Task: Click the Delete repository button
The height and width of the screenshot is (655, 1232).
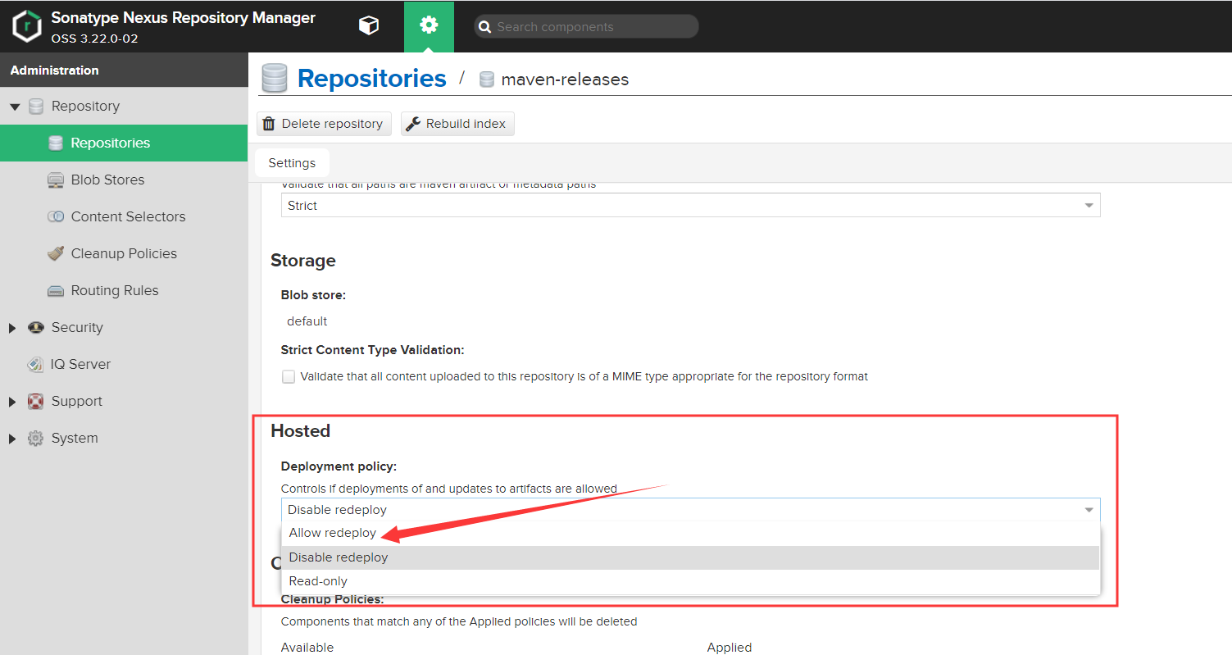Action: pos(324,123)
